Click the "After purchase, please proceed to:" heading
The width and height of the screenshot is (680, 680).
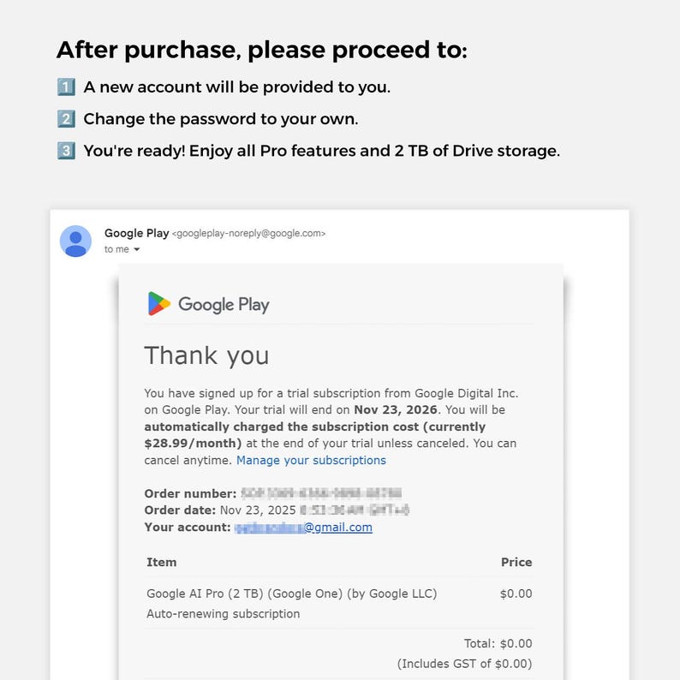(262, 50)
